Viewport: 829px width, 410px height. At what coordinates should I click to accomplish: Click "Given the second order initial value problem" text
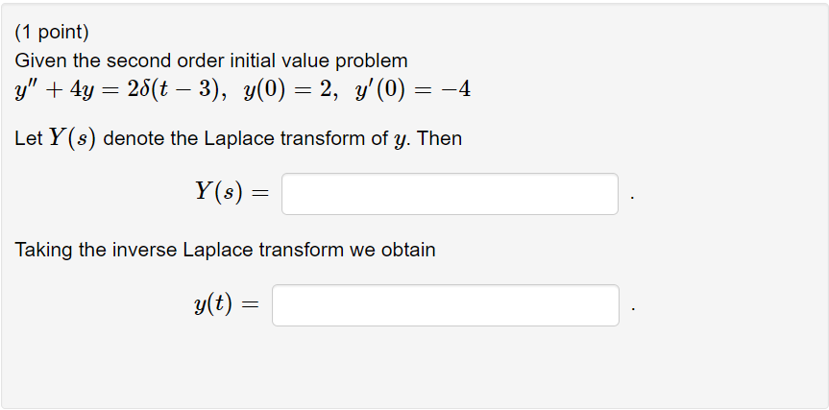click(211, 60)
